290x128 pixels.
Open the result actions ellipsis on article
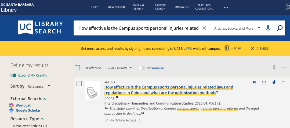pyautogui.click(x=284, y=82)
